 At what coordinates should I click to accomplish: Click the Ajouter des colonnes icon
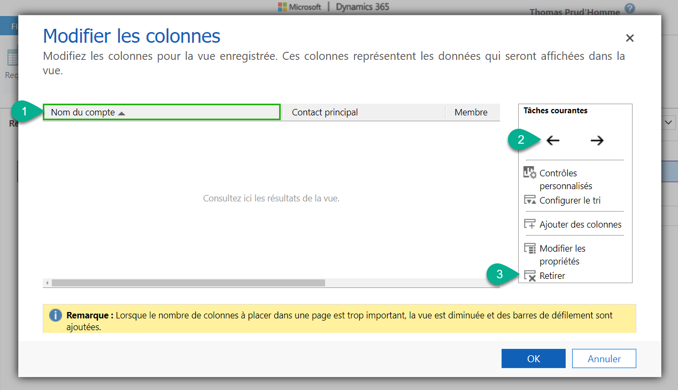coord(530,224)
